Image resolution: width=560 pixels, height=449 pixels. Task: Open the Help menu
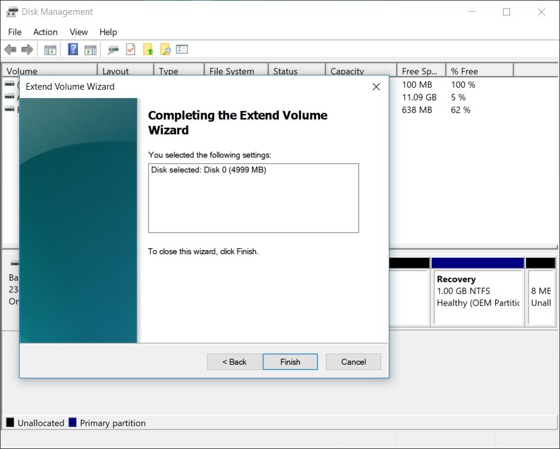click(x=108, y=32)
